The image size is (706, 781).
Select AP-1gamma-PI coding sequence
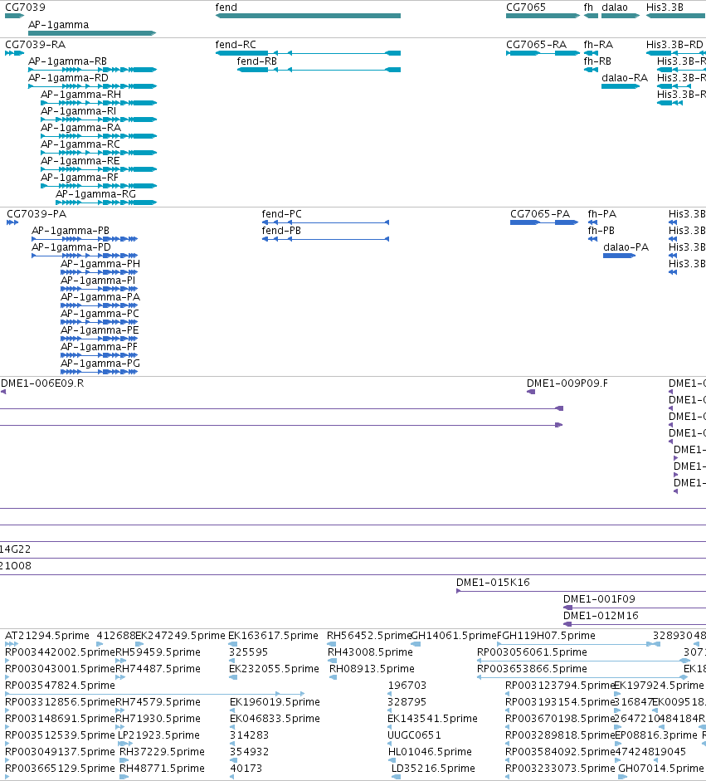(x=99, y=289)
